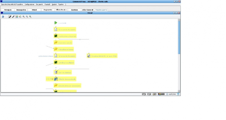Toggle the highlighted globe tool icon
The image size is (226, 120).
17,17
